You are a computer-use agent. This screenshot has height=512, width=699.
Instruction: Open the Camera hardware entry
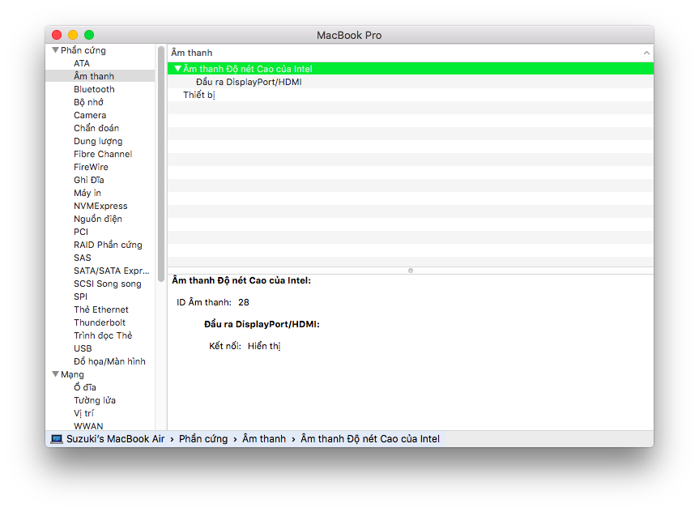tap(90, 115)
